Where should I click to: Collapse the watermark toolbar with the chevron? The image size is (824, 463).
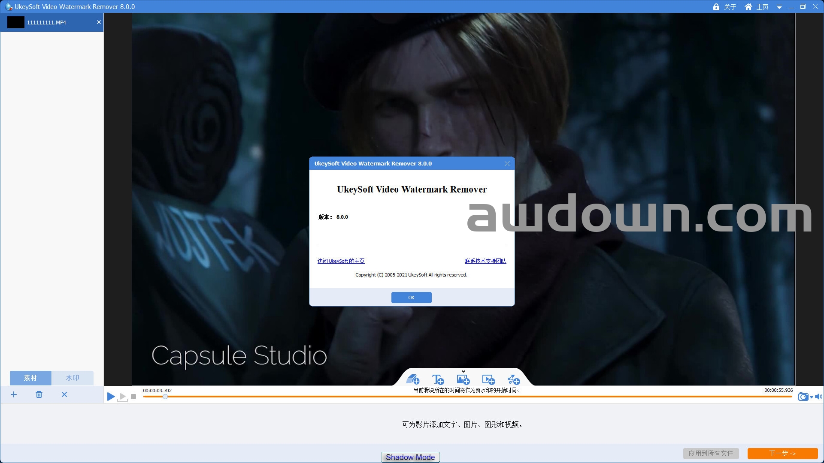tap(463, 371)
